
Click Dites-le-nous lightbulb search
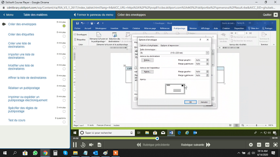pos(253,28)
